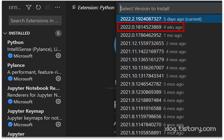Pick version 2021.8.1105858891
The image size is (224, 140).
pos(169,133)
